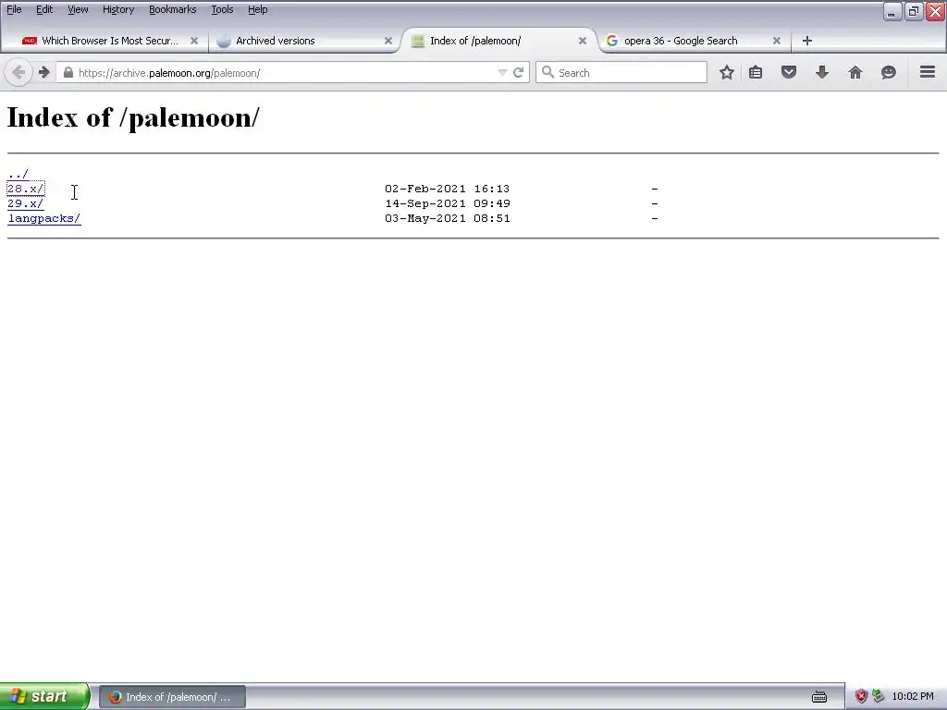Open the Bookmarks menu
Screen dimensions: 947x710
click(x=172, y=9)
